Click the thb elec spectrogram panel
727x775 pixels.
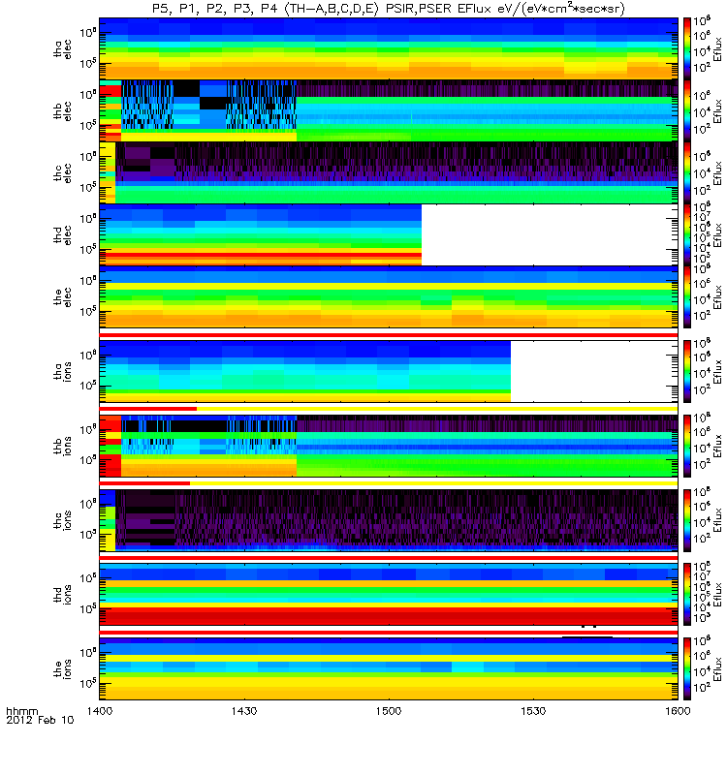pyautogui.click(x=389, y=110)
